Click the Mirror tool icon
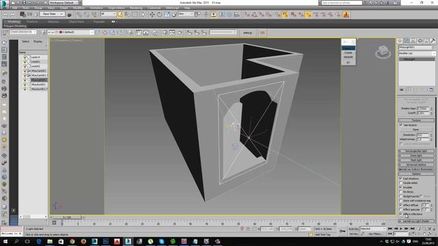The image size is (438, 246). click(222, 14)
